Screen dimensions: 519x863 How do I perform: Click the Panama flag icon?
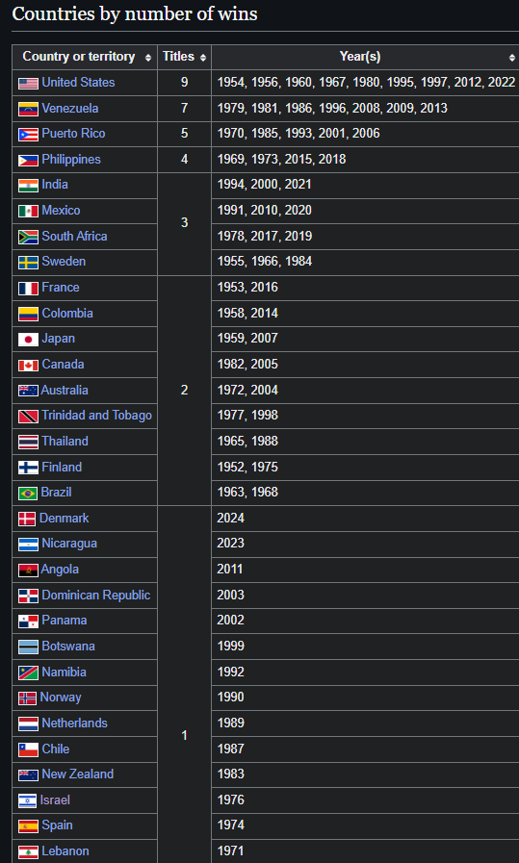28,622
